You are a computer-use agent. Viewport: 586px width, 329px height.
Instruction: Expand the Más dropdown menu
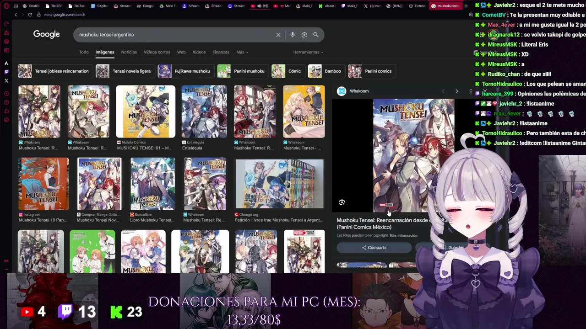pyautogui.click(x=242, y=52)
